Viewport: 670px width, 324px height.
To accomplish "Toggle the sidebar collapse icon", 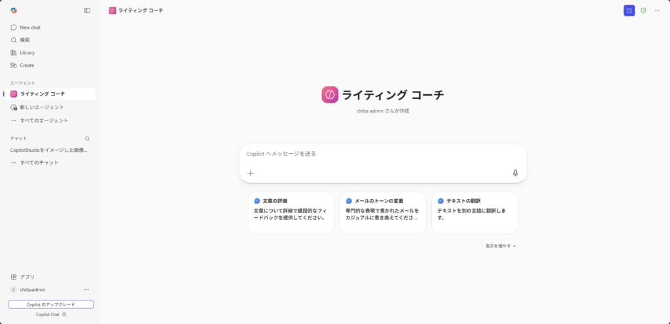I will pyautogui.click(x=88, y=10).
